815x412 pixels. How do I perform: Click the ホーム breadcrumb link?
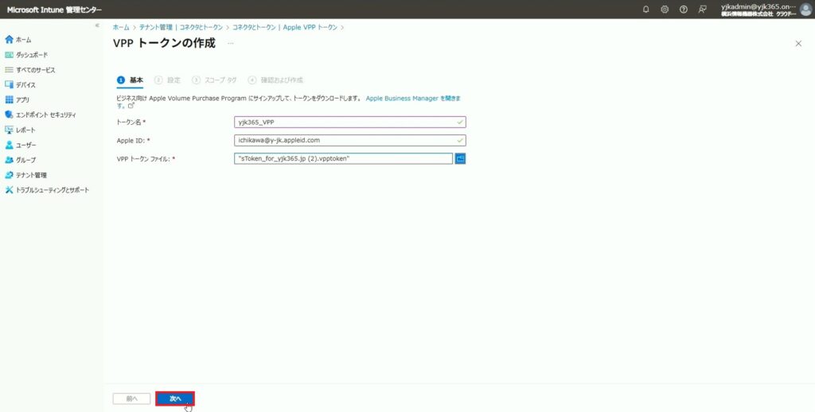point(121,27)
